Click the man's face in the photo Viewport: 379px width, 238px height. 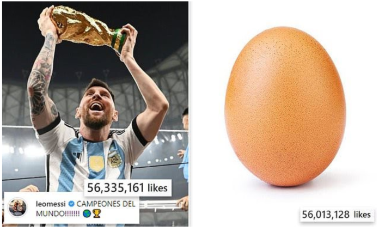click(x=97, y=105)
